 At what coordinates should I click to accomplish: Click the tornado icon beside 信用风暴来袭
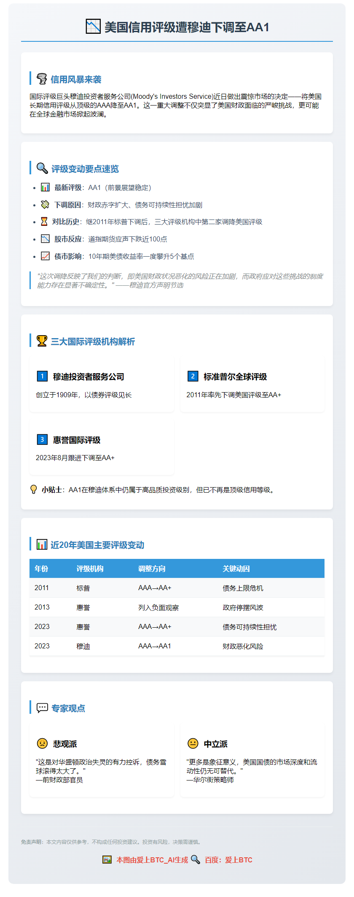coord(42,79)
